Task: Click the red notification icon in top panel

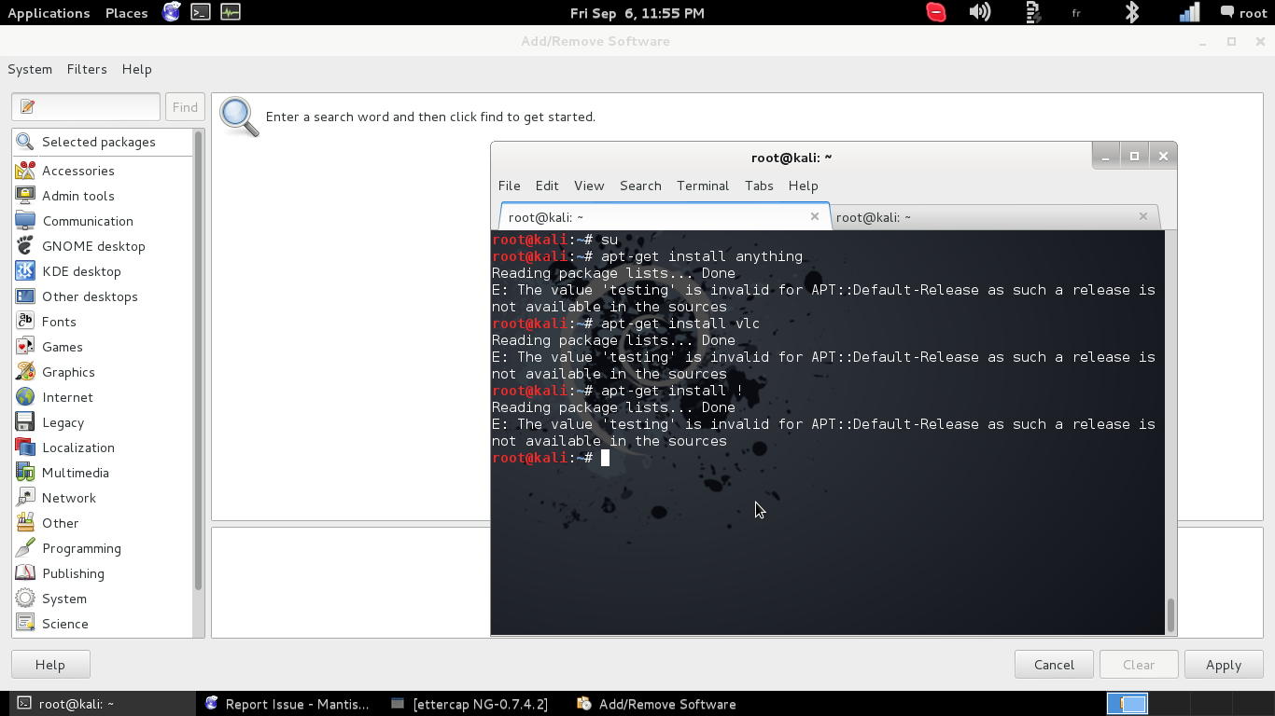Action: pyautogui.click(x=936, y=12)
